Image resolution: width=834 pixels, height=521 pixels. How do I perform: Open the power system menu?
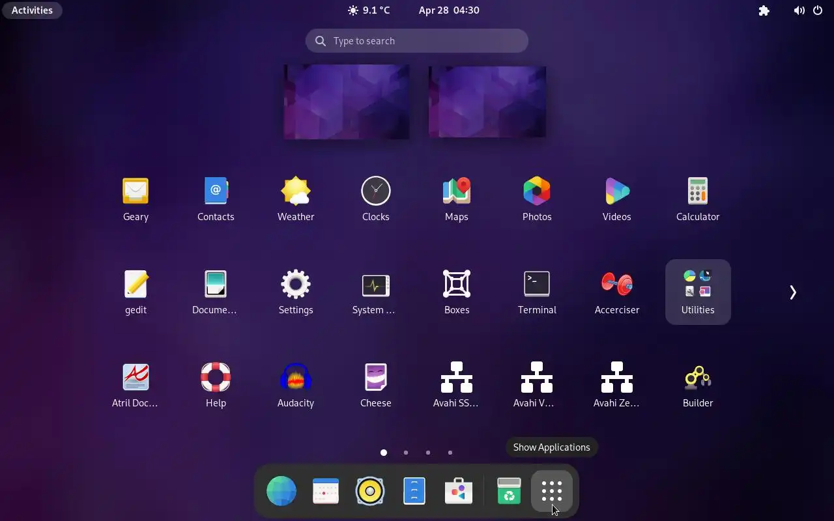tap(818, 10)
